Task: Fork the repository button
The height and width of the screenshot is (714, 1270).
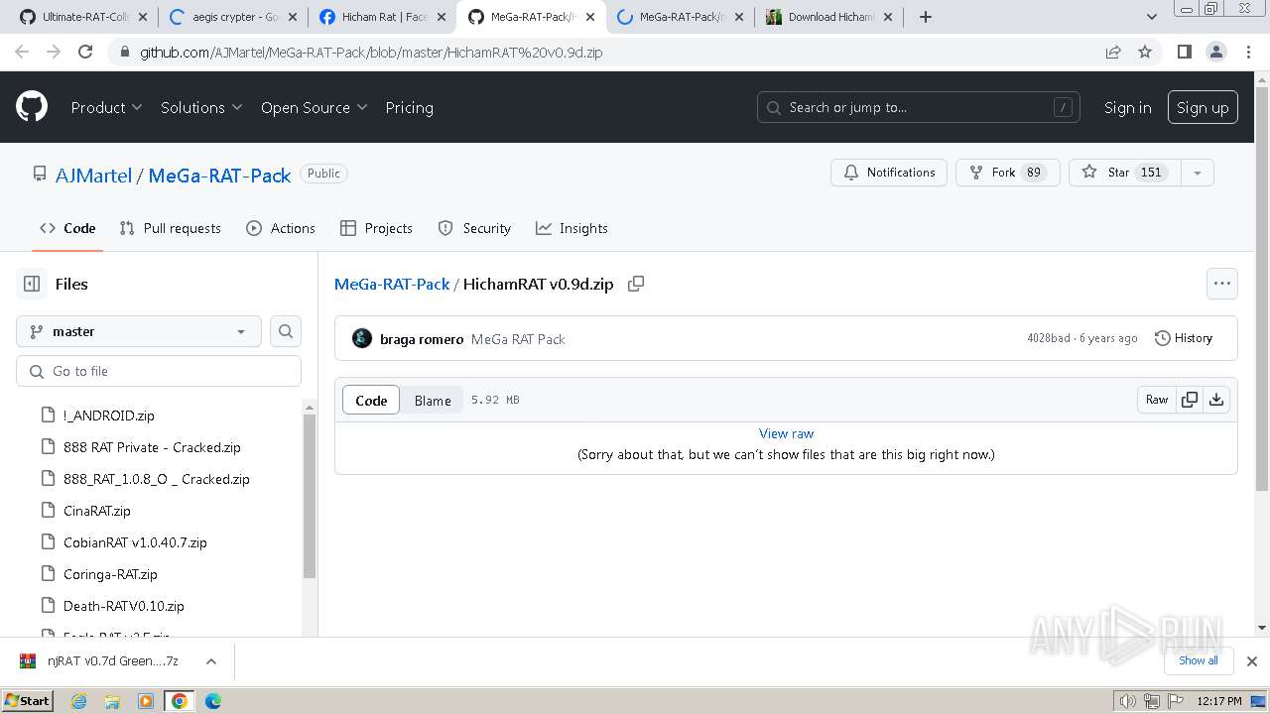Action: [1007, 173]
